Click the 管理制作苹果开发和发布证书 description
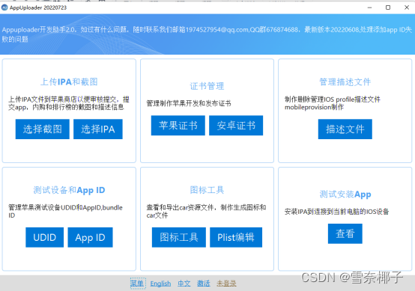This screenshot has width=415, height=291. [x=189, y=103]
